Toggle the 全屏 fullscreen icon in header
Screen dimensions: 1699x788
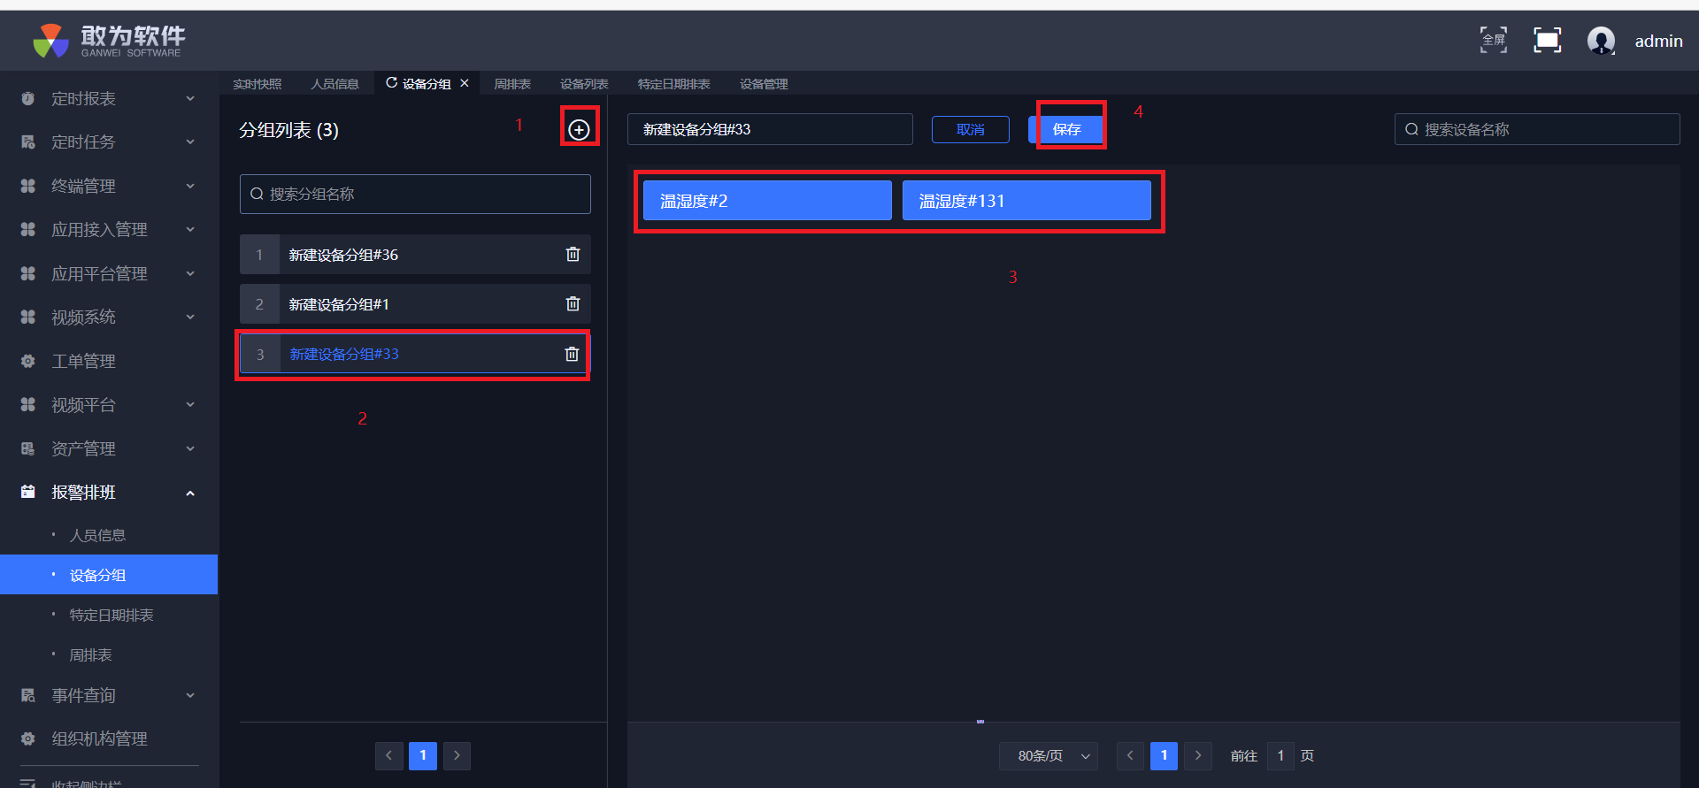[1494, 40]
